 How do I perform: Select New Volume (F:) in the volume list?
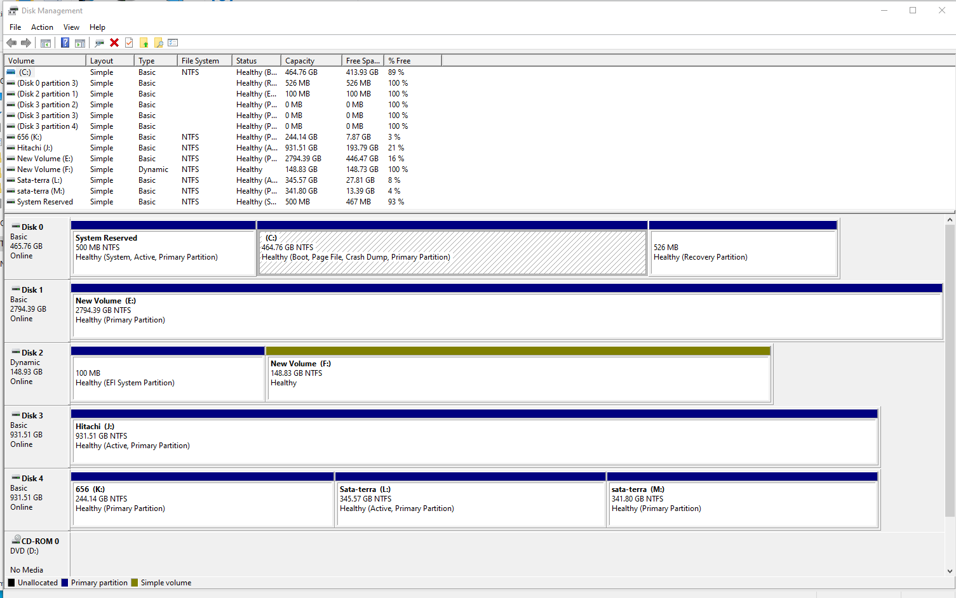point(222,169)
